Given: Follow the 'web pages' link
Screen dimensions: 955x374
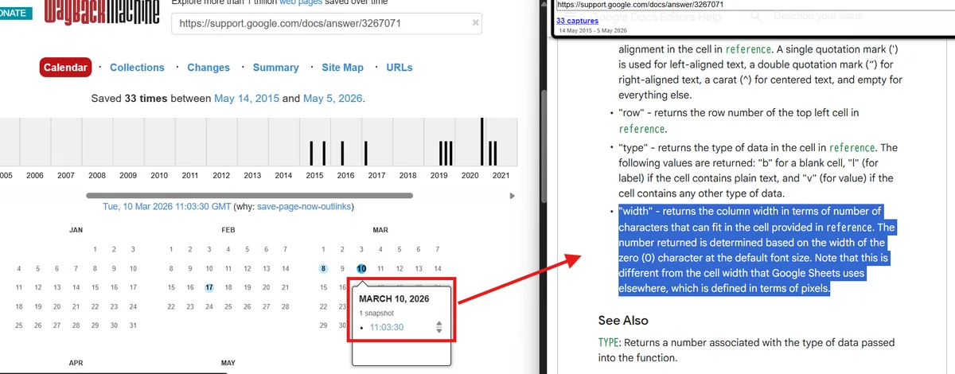Looking at the screenshot, I should click(x=299, y=2).
